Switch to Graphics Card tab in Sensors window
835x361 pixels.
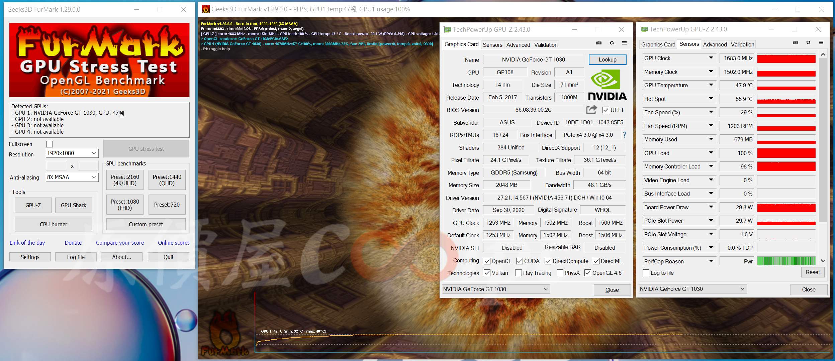pyautogui.click(x=658, y=44)
